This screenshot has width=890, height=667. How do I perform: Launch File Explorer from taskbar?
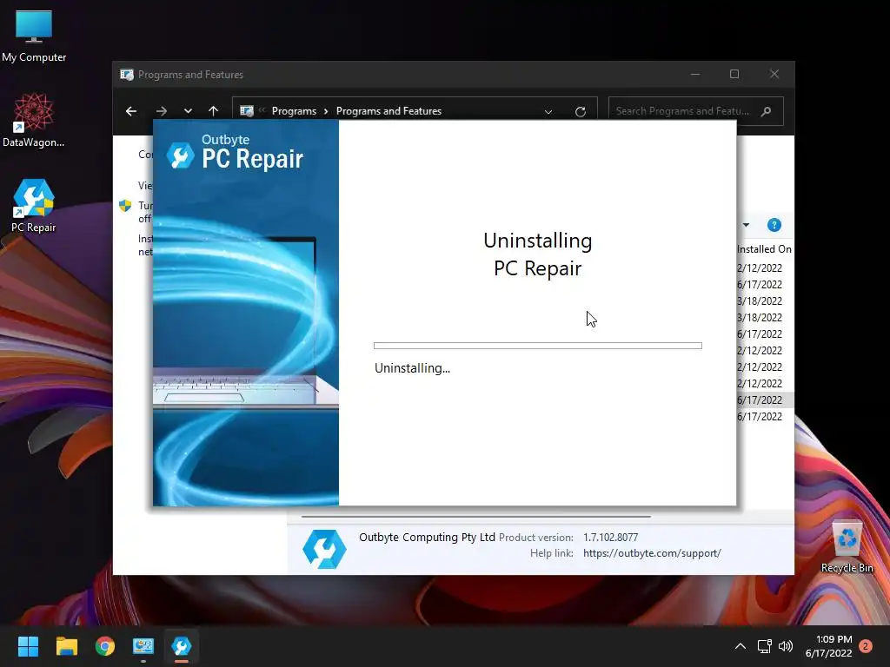pyautogui.click(x=66, y=646)
